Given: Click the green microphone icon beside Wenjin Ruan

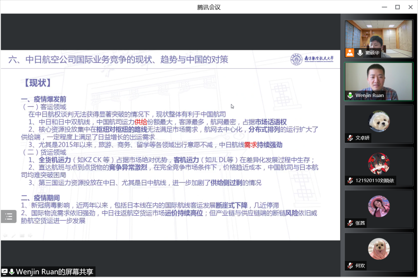Looking at the screenshot, I should click(350, 95).
